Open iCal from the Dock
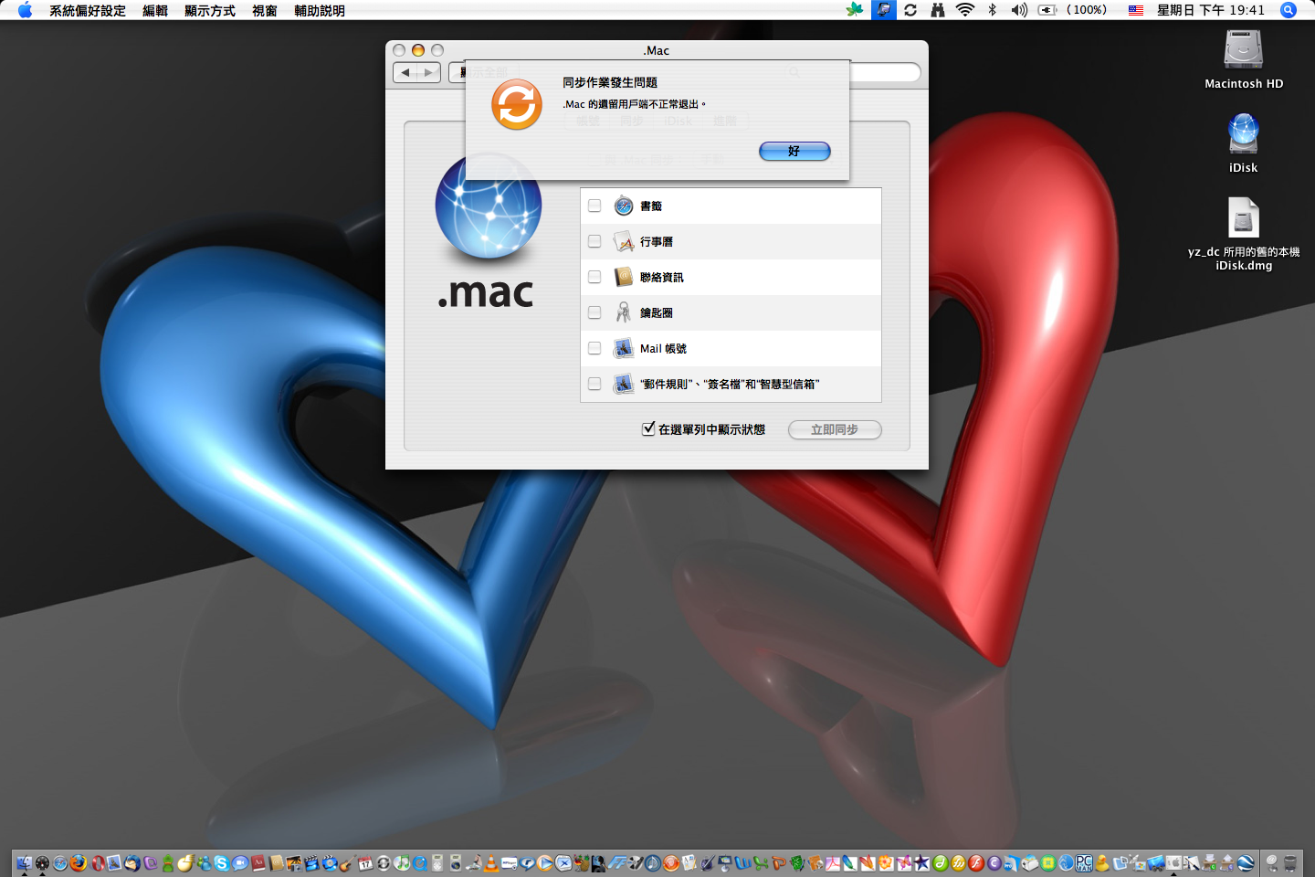Image resolution: width=1315 pixels, height=877 pixels. point(366,862)
